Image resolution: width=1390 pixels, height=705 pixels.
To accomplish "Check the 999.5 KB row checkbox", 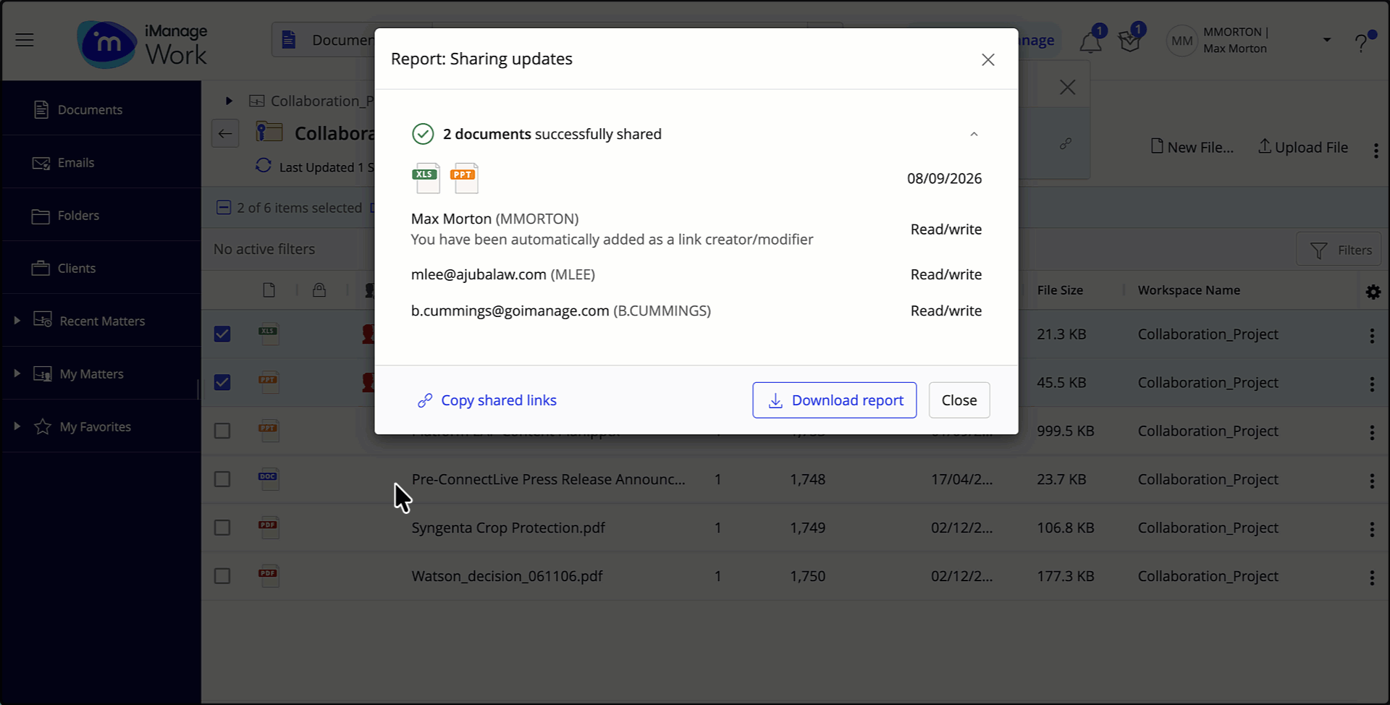I will click(x=222, y=431).
